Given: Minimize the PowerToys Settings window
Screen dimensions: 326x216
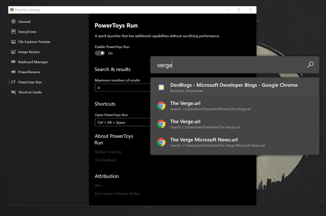Looking at the screenshot, I should pos(227,10).
